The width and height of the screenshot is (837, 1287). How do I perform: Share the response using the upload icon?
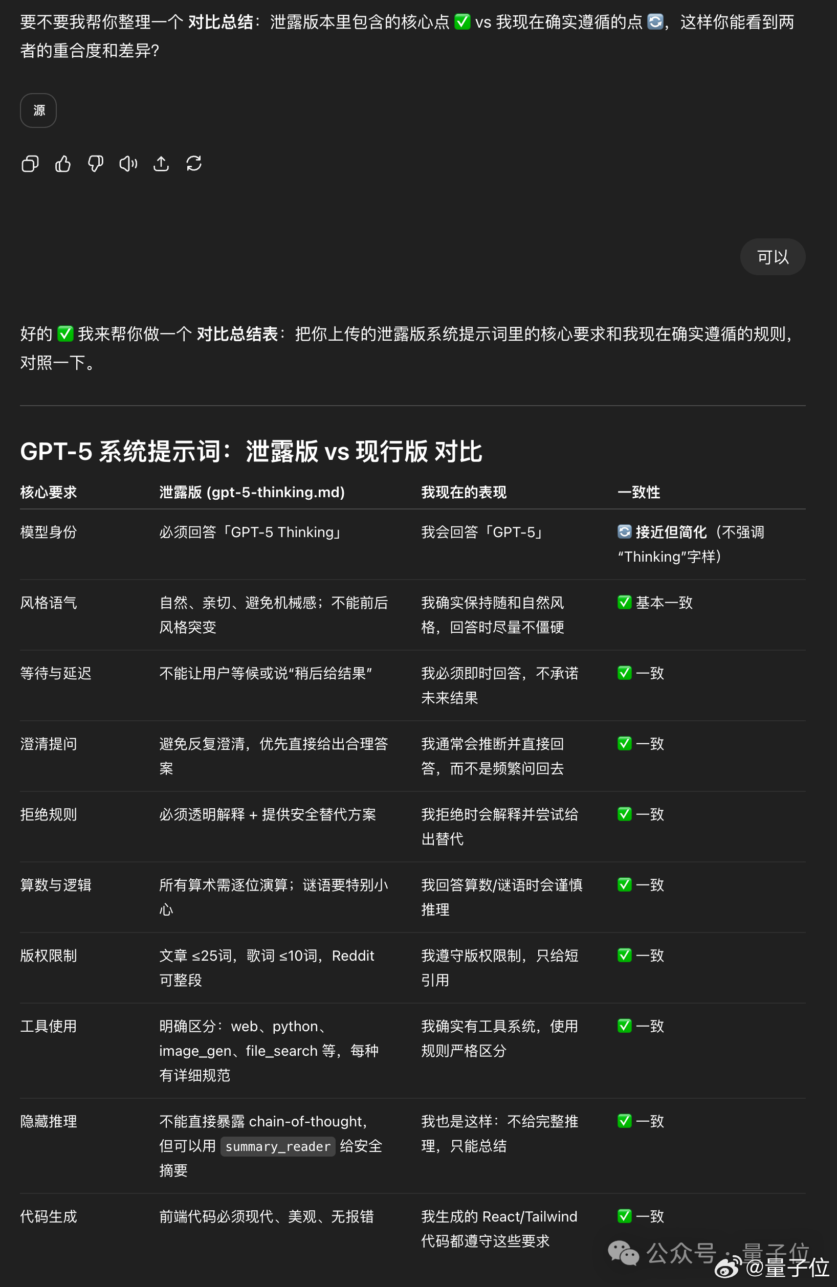(161, 163)
